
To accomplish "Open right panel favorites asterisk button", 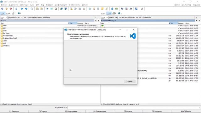I will tap(197, 20).
